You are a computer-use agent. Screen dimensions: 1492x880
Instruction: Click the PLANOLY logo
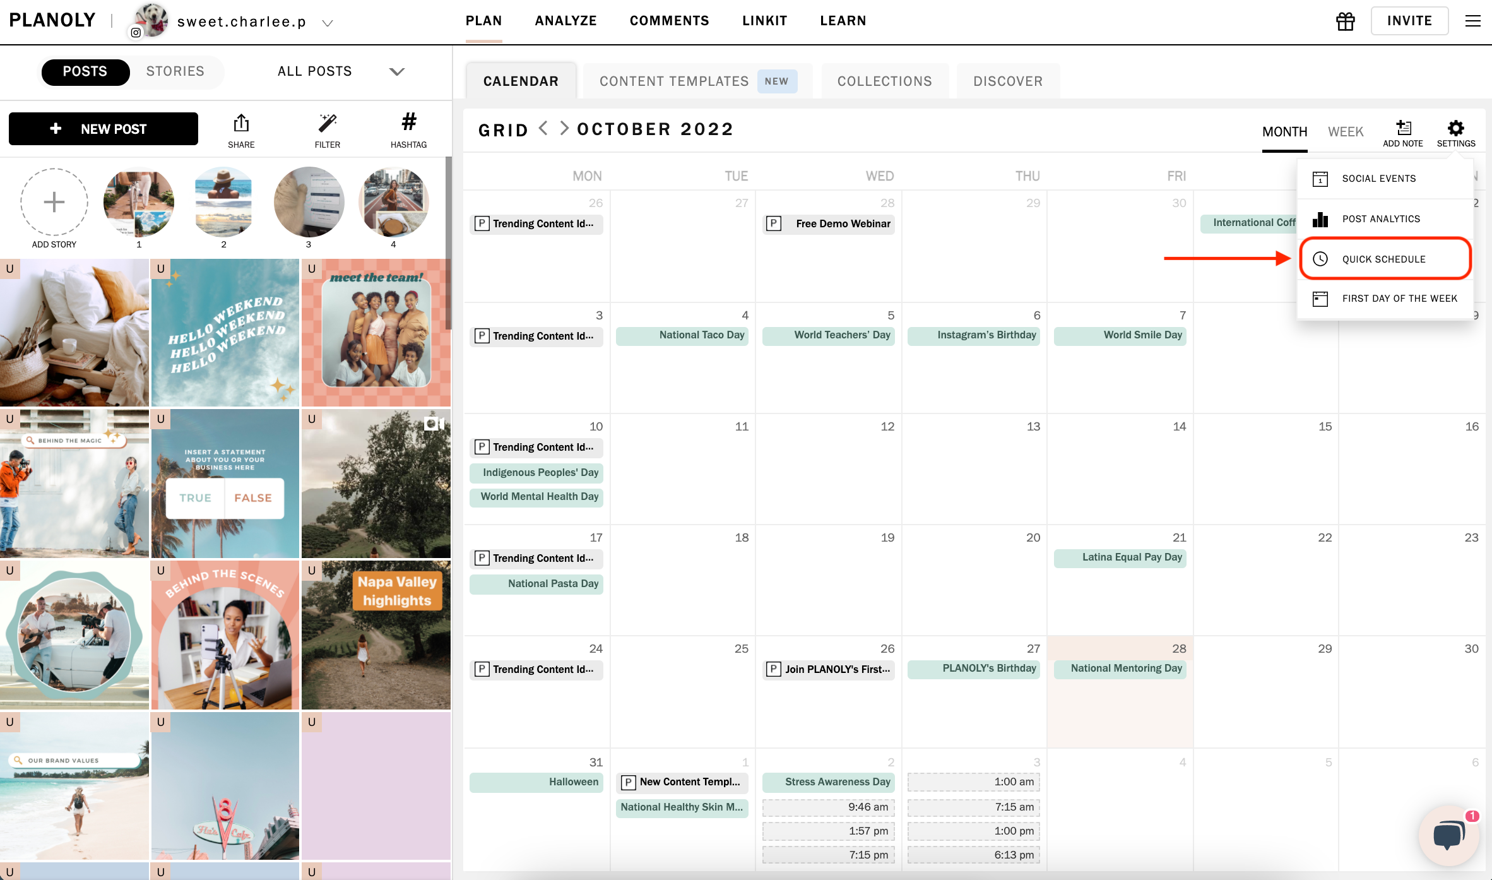(52, 20)
